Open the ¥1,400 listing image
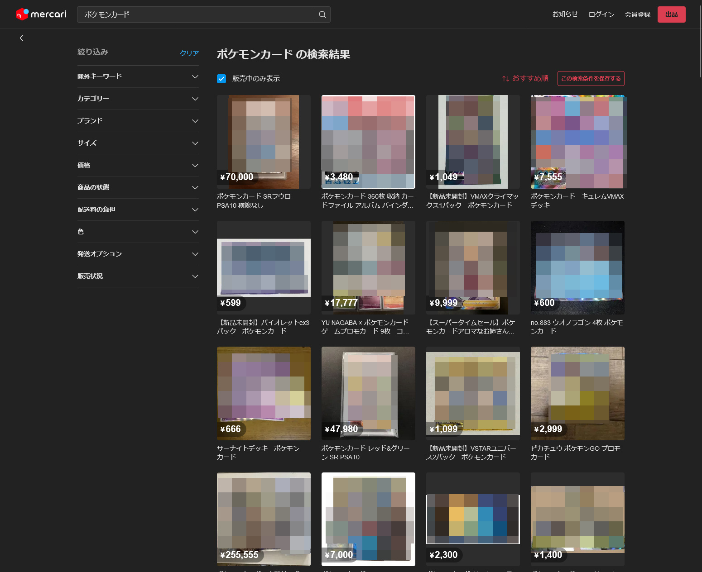702x572 pixels. click(x=577, y=519)
